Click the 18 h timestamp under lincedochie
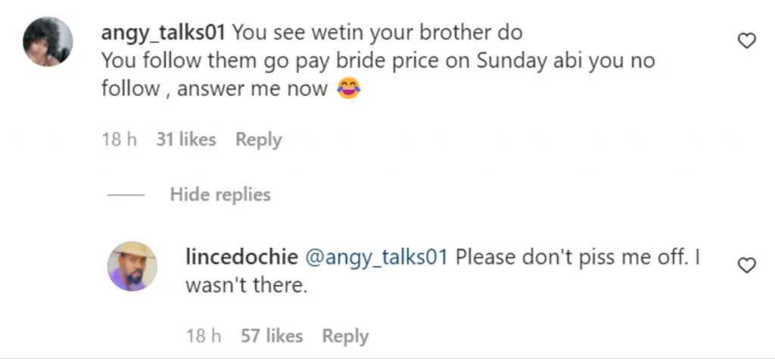The width and height of the screenshot is (775, 359). tap(203, 336)
